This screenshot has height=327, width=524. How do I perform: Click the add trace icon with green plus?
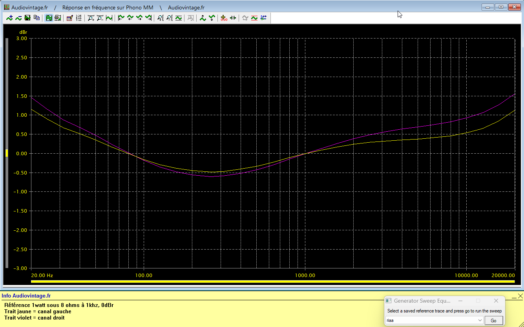tap(9, 18)
